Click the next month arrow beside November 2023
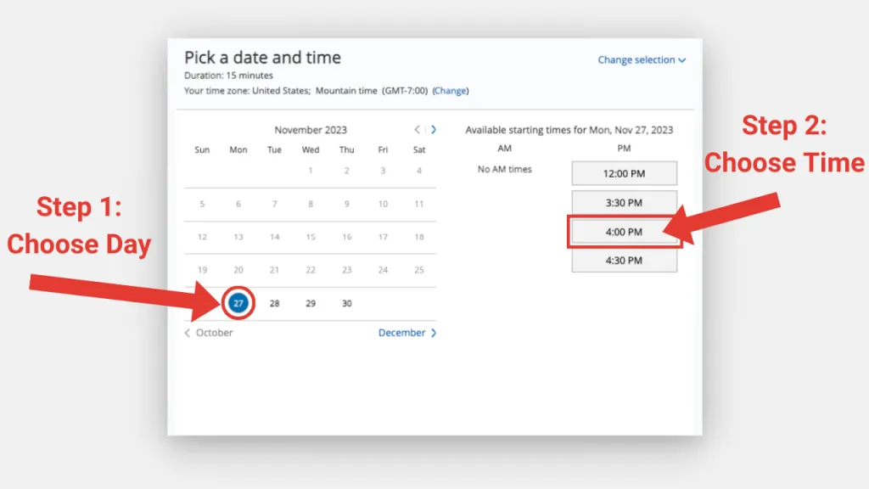Screen dimensions: 869x489 pyautogui.click(x=434, y=130)
